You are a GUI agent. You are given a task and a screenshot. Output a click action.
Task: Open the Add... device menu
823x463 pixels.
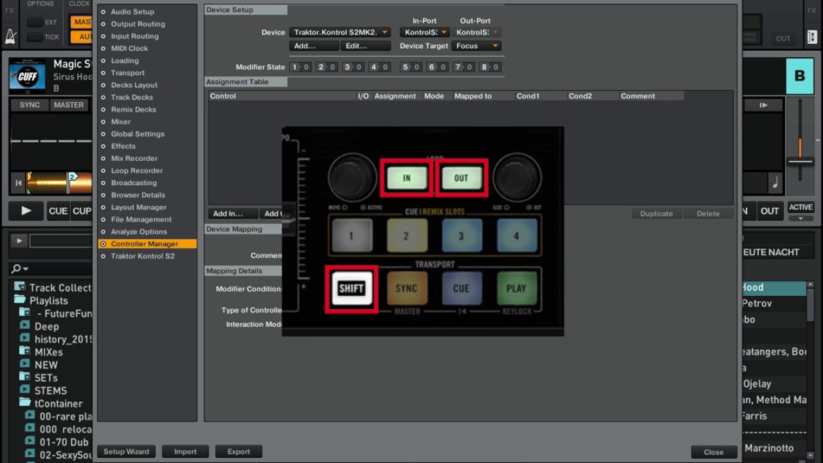(314, 46)
